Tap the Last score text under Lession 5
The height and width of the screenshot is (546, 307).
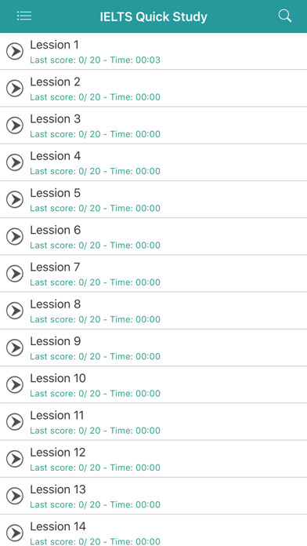95,208
